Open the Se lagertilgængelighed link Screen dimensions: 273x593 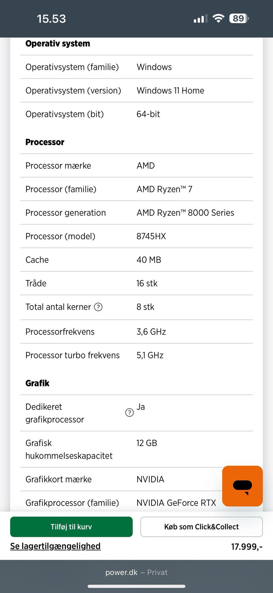(x=55, y=546)
